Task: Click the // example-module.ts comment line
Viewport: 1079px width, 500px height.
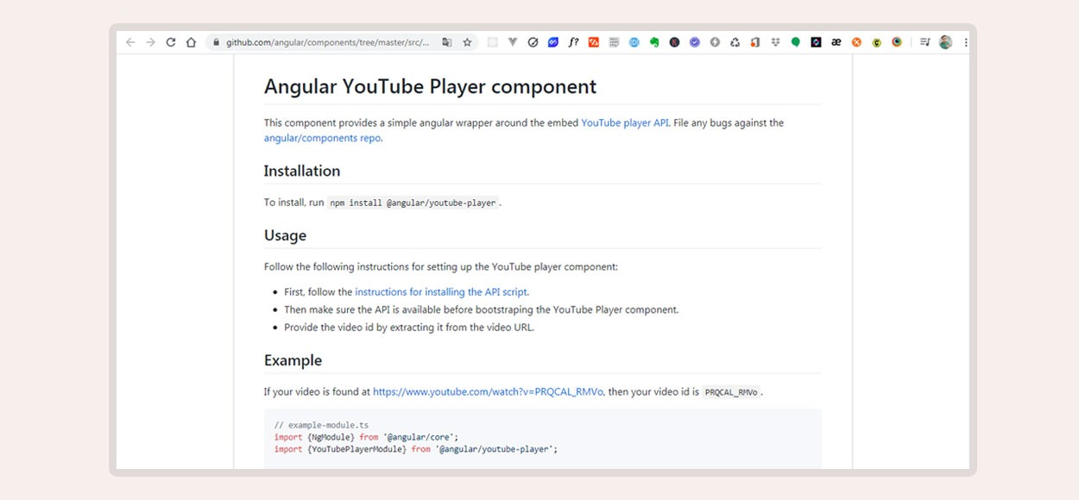Action: (x=321, y=425)
